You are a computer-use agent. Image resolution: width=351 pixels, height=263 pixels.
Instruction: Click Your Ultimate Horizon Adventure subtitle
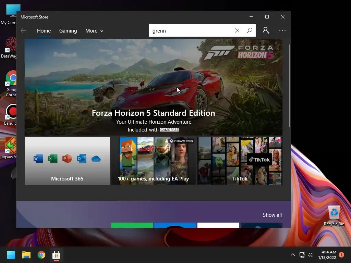(x=154, y=122)
